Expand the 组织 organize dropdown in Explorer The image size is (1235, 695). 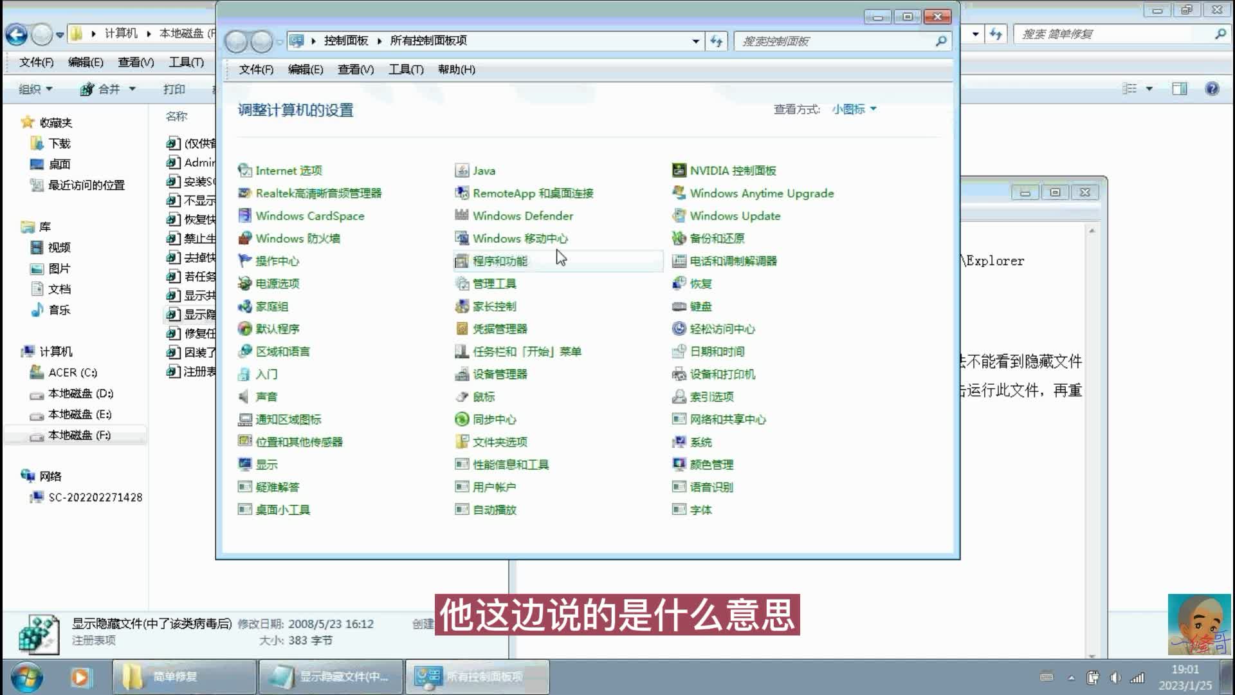35,89
